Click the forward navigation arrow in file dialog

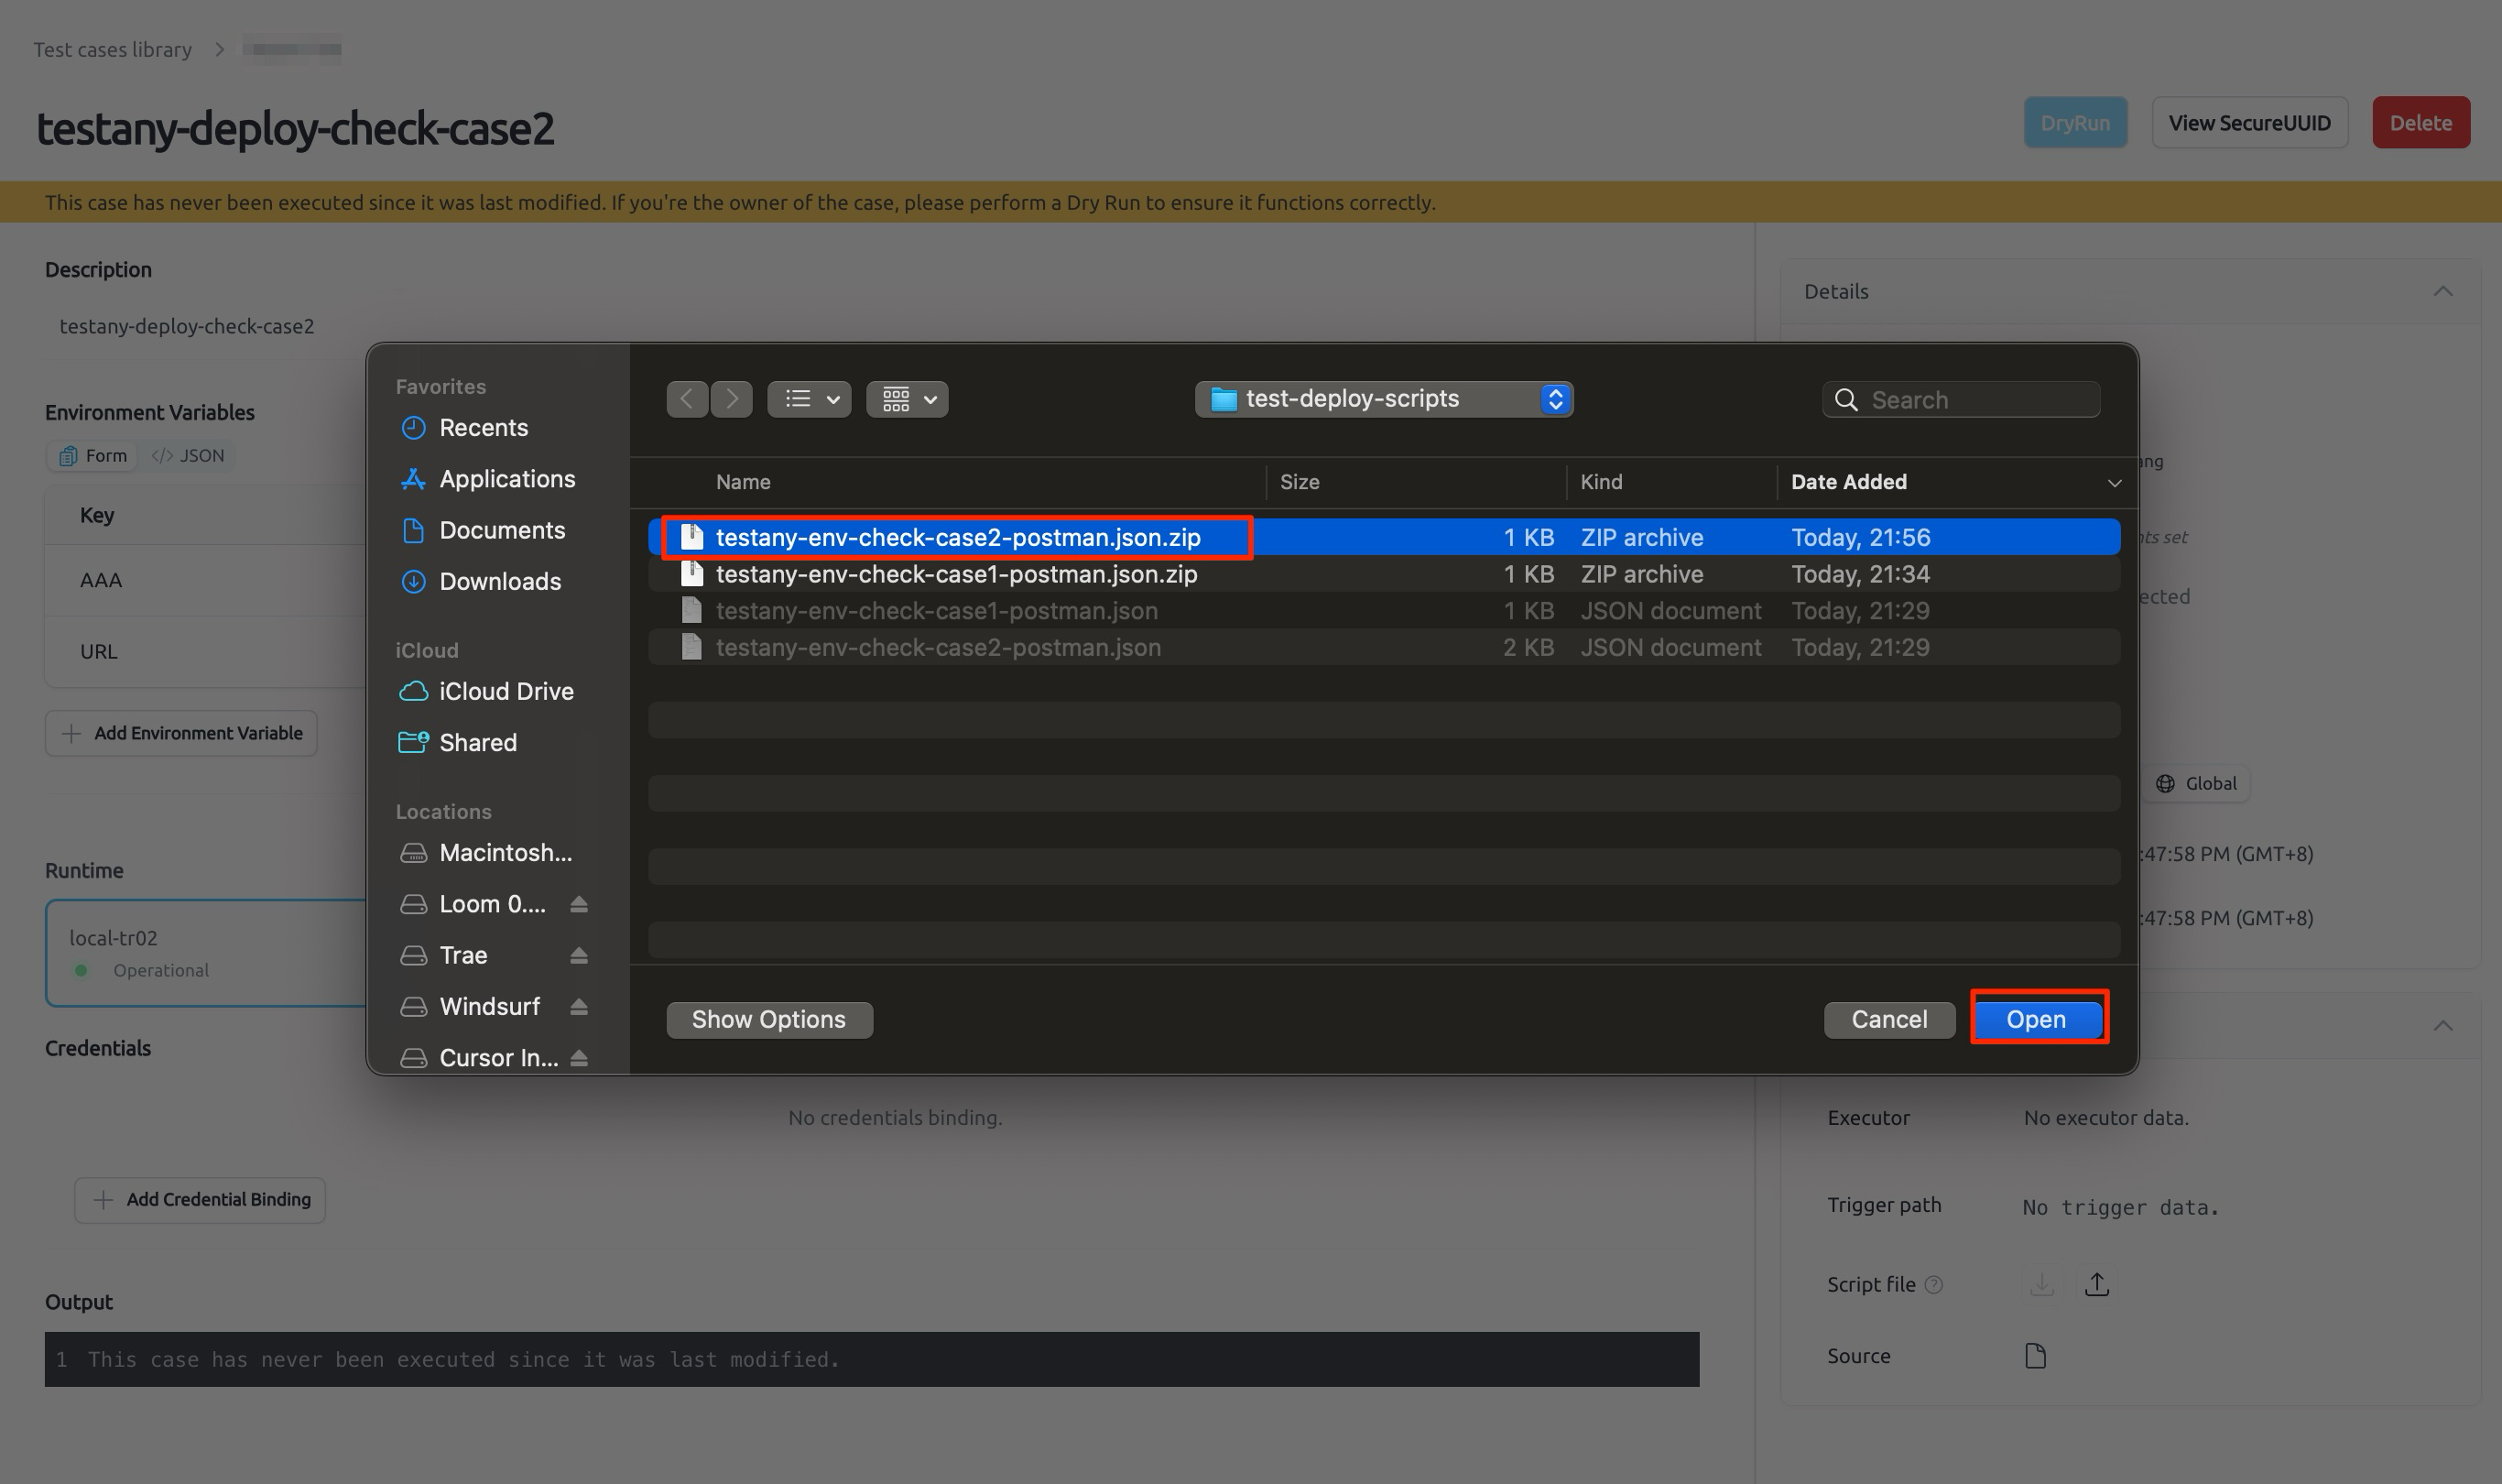tap(732, 399)
